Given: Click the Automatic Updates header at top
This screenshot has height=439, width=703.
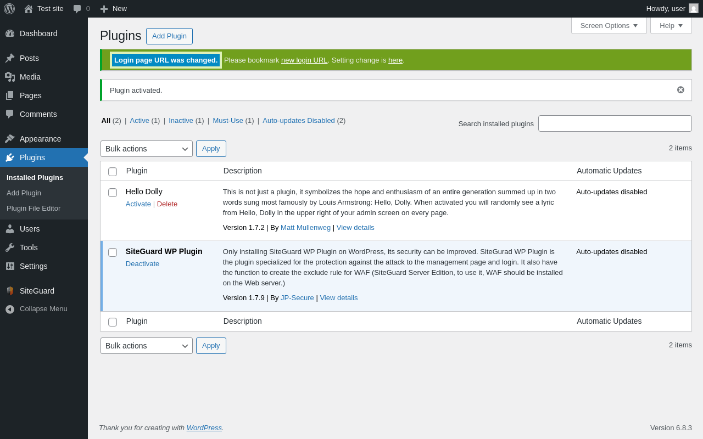Looking at the screenshot, I should [609, 171].
